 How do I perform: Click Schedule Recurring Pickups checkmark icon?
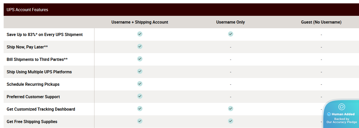pos(140,84)
